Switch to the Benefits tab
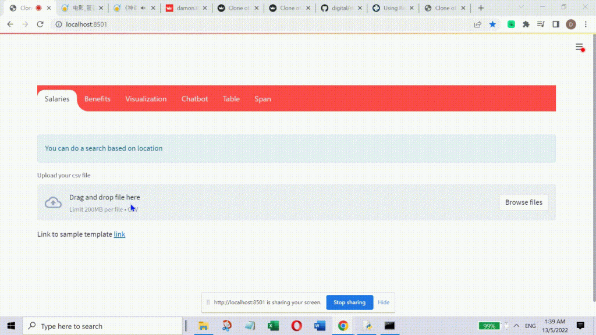 pos(97,99)
